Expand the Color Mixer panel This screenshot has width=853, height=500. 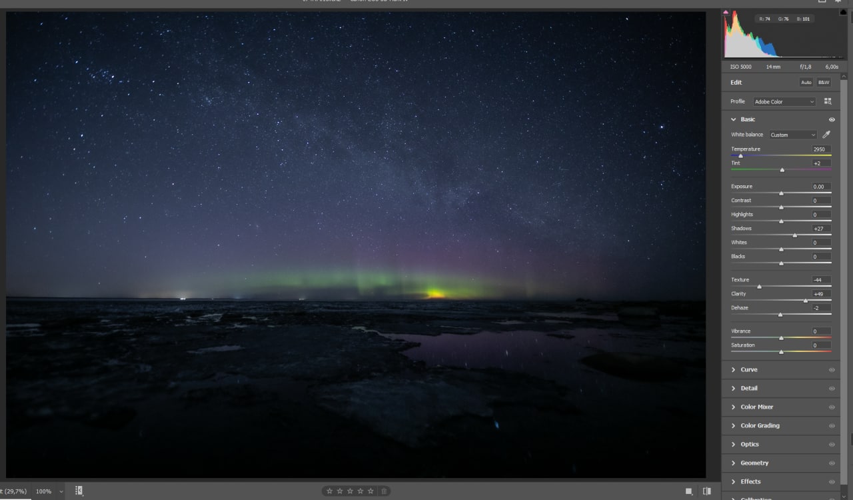click(x=734, y=407)
